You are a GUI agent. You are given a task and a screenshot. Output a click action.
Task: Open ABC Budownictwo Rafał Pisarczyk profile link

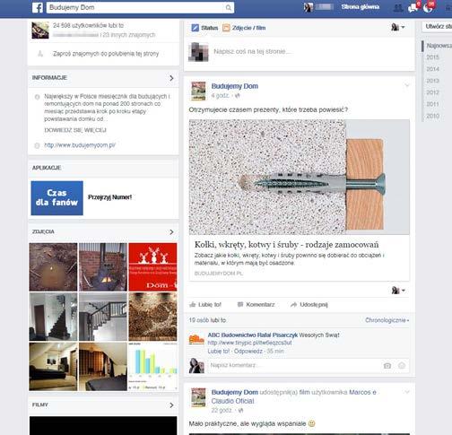pyautogui.click(x=253, y=335)
